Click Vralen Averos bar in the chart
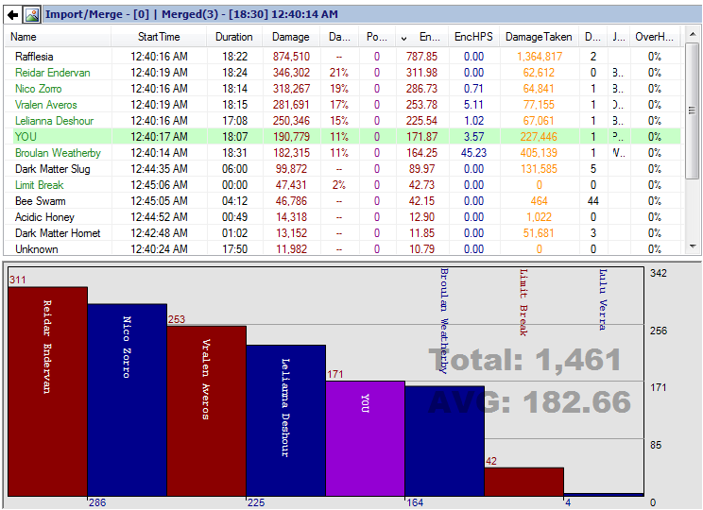 tap(207, 411)
